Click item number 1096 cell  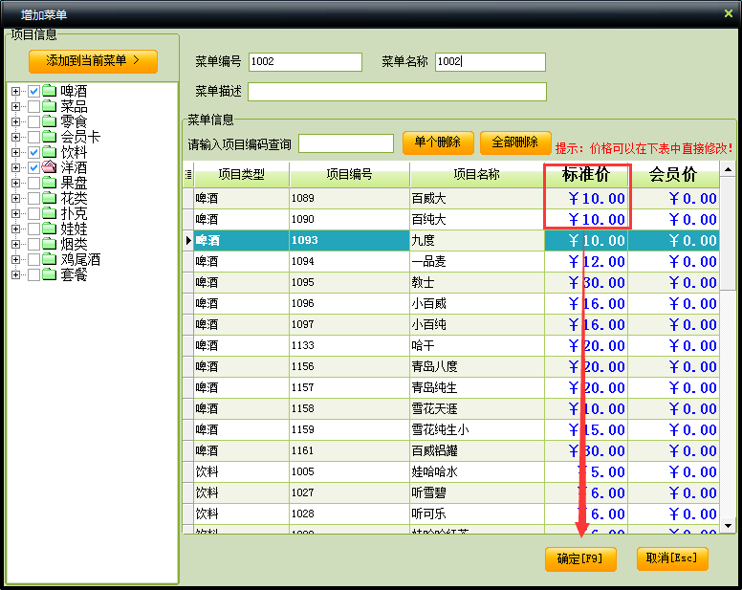[x=349, y=303]
